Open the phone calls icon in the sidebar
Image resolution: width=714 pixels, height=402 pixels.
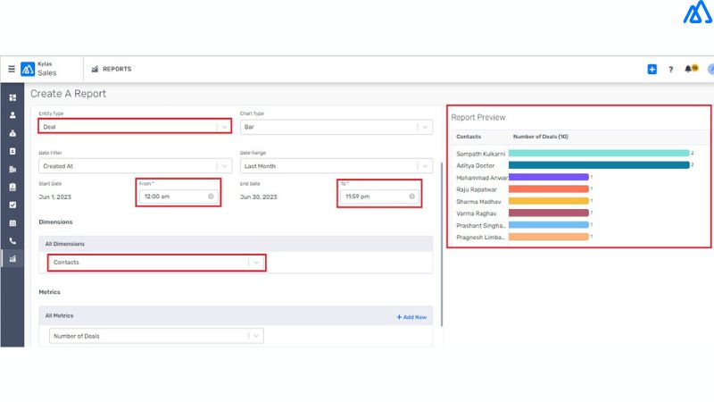[12, 241]
